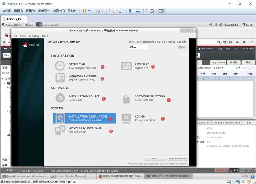Open Remote Viewer View menu

23,36
